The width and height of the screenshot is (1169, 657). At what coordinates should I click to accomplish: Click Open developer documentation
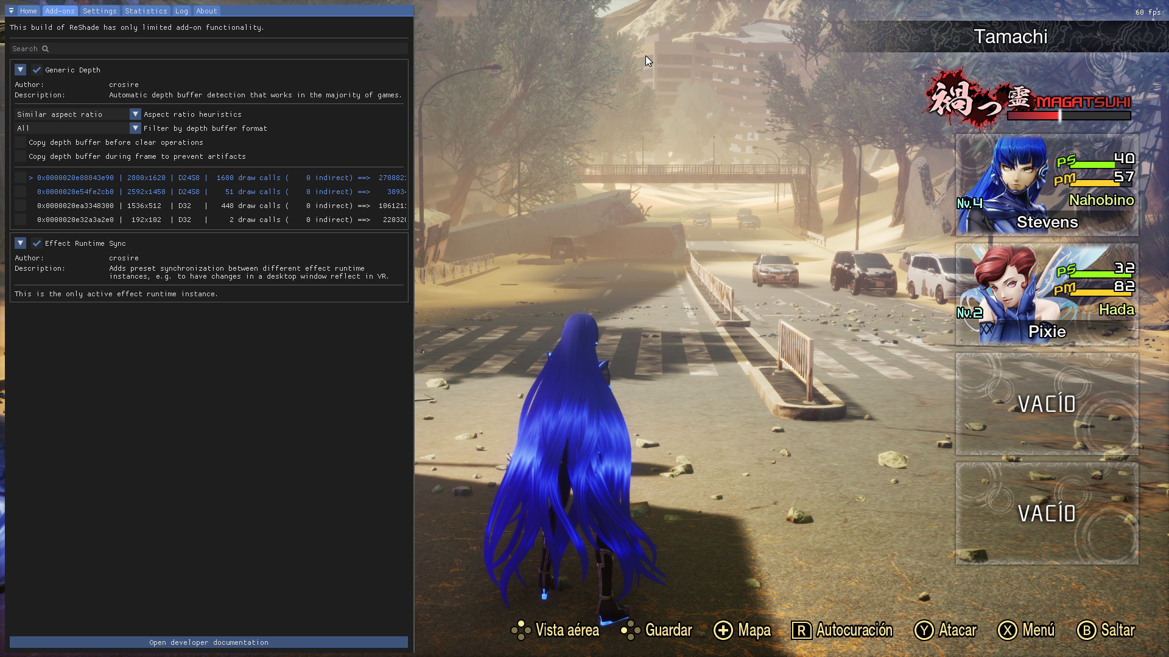click(x=209, y=642)
